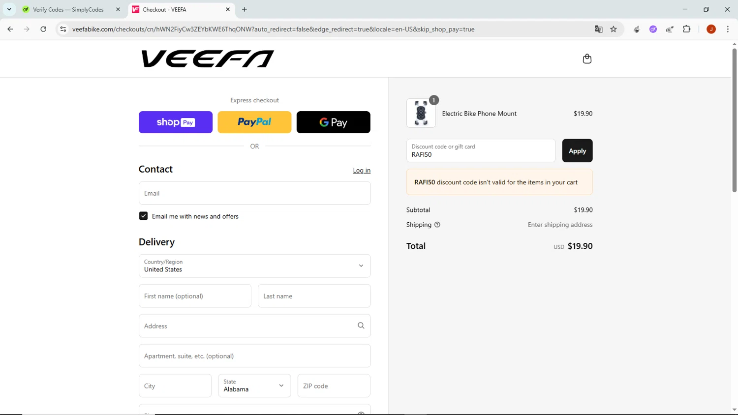738x415 pixels.
Task: Click the Address input field
Action: [x=254, y=326]
